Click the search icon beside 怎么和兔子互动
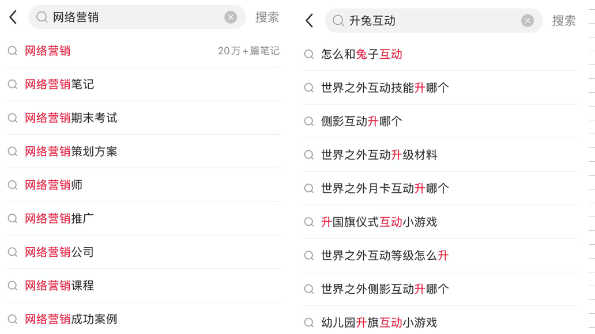This screenshot has height=334, width=595. pyautogui.click(x=309, y=54)
